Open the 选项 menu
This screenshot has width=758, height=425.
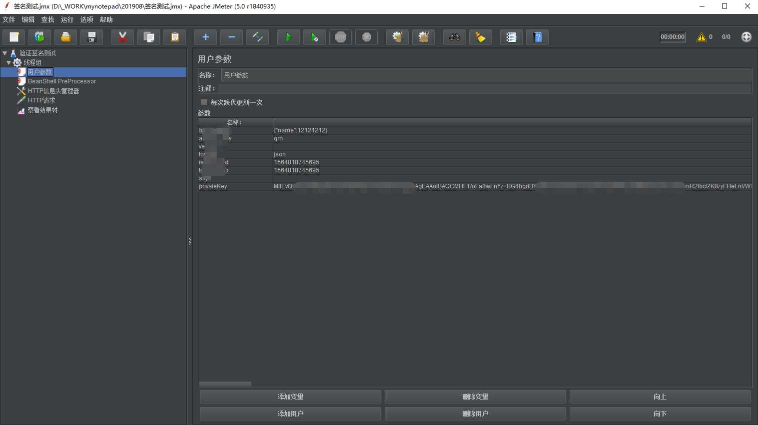pyautogui.click(x=87, y=19)
